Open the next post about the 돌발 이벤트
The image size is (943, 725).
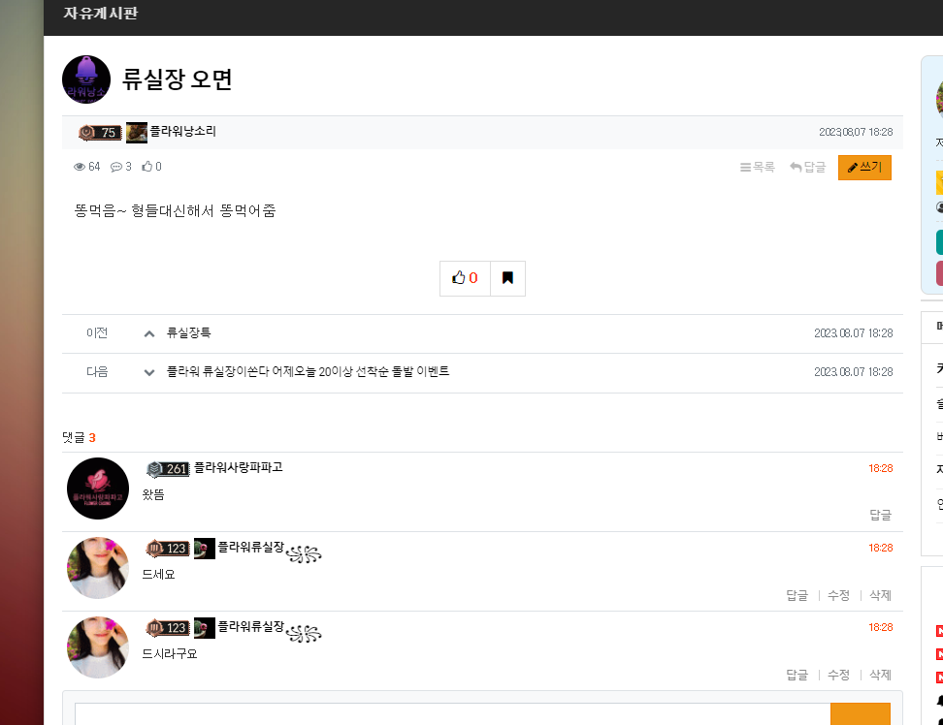point(308,372)
